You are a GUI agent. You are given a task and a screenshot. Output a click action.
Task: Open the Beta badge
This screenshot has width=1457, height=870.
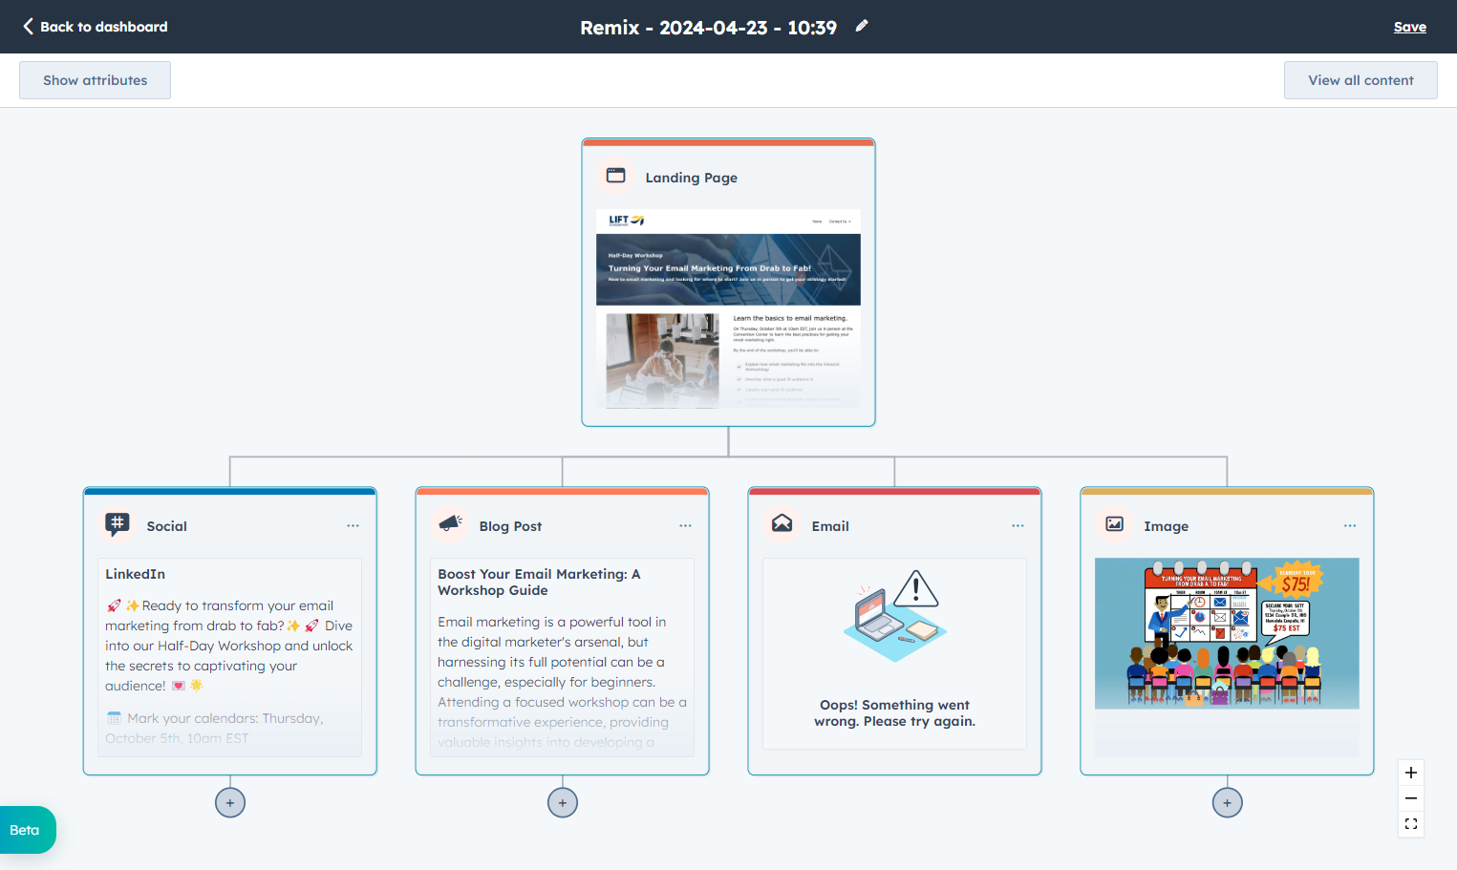point(26,830)
